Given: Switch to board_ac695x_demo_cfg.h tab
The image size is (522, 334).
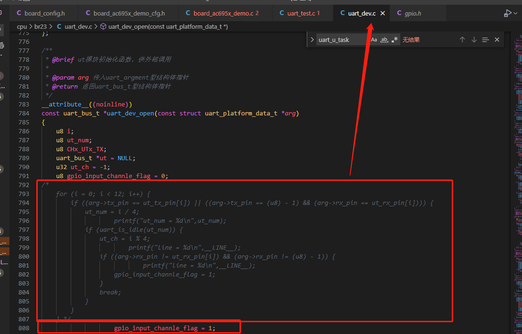Looking at the screenshot, I should pos(125,13).
